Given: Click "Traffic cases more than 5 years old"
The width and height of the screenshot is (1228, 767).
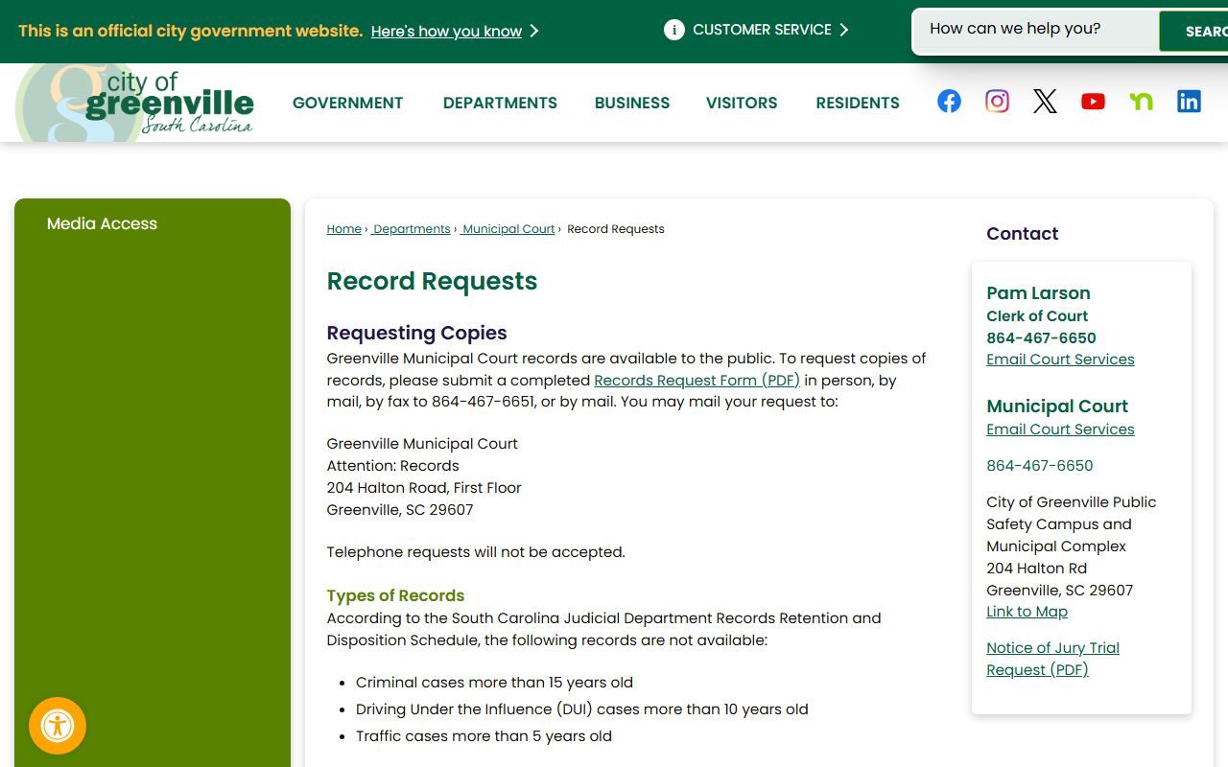Looking at the screenshot, I should pos(484,736).
